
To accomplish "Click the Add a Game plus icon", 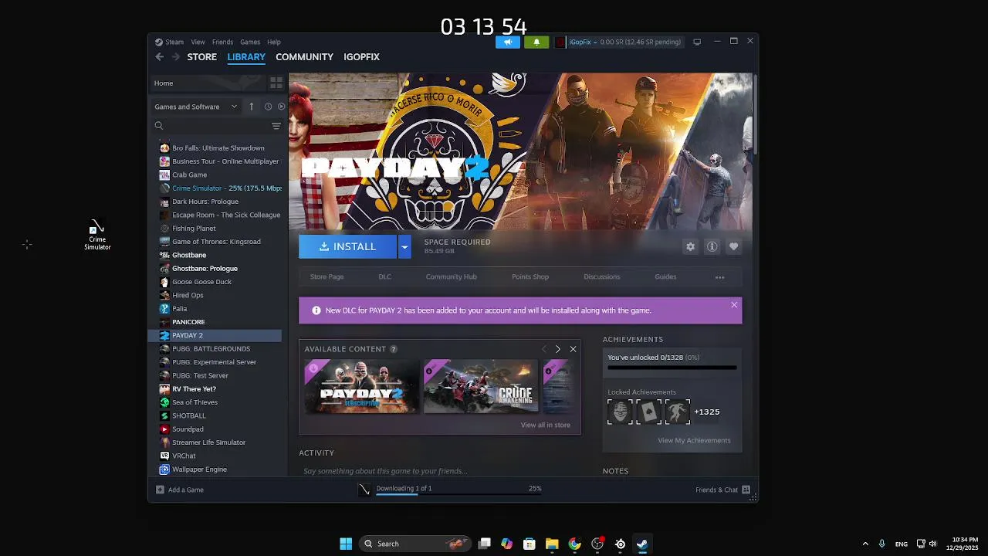I will point(160,490).
